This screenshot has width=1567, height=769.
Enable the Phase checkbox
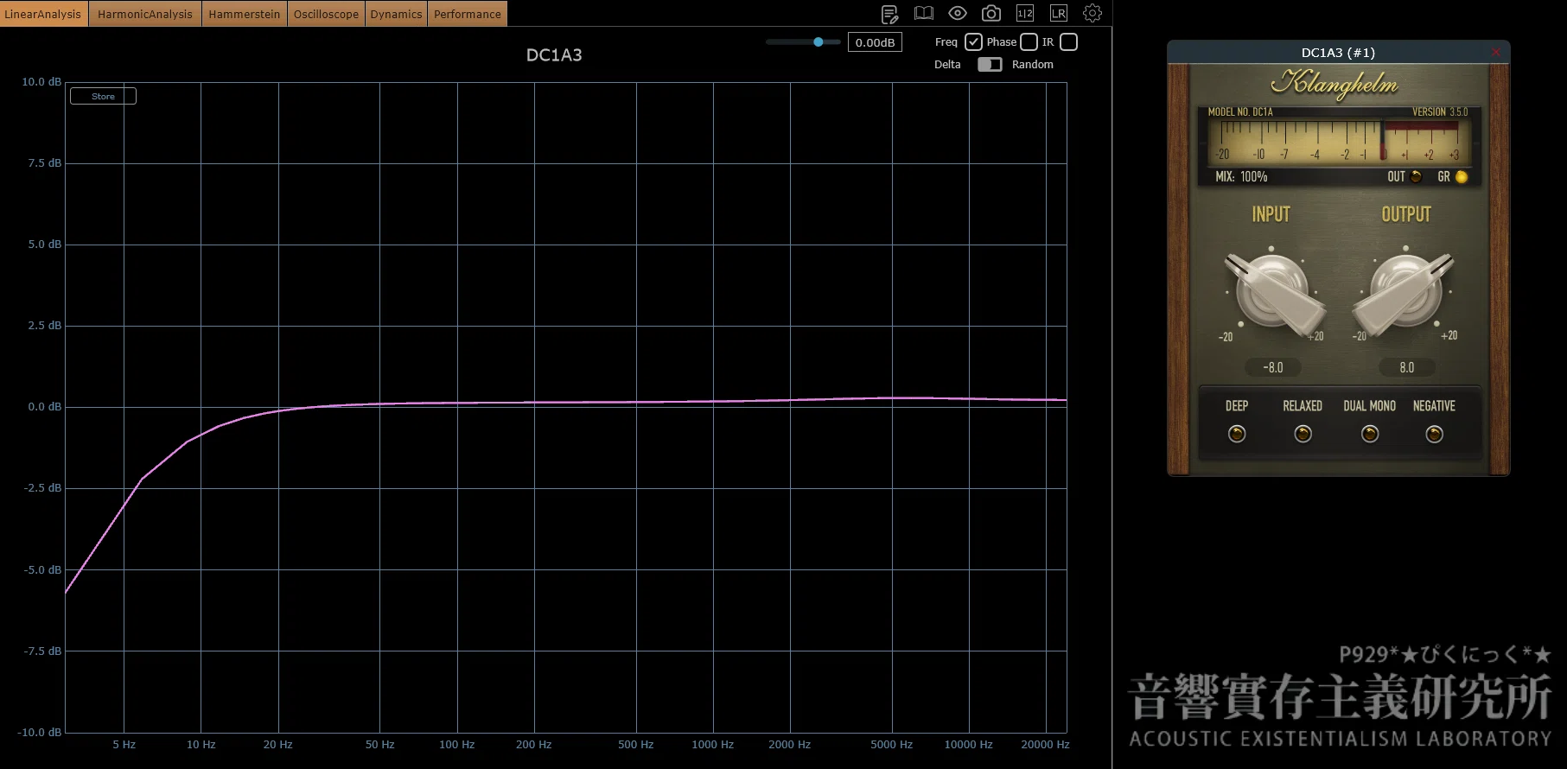coord(1029,42)
